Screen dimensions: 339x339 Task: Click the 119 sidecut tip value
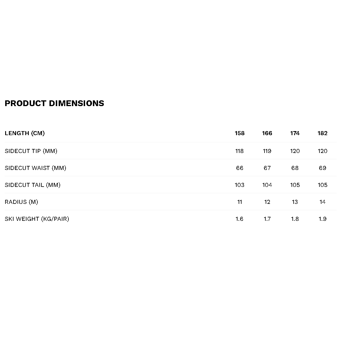[267, 151]
